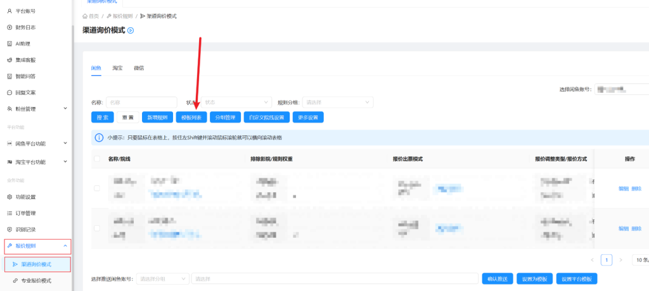Click the 新增规则 button
The width and height of the screenshot is (649, 291).
tap(157, 118)
